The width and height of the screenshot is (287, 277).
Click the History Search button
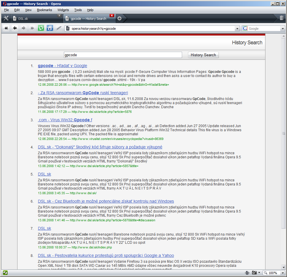tap(203, 55)
